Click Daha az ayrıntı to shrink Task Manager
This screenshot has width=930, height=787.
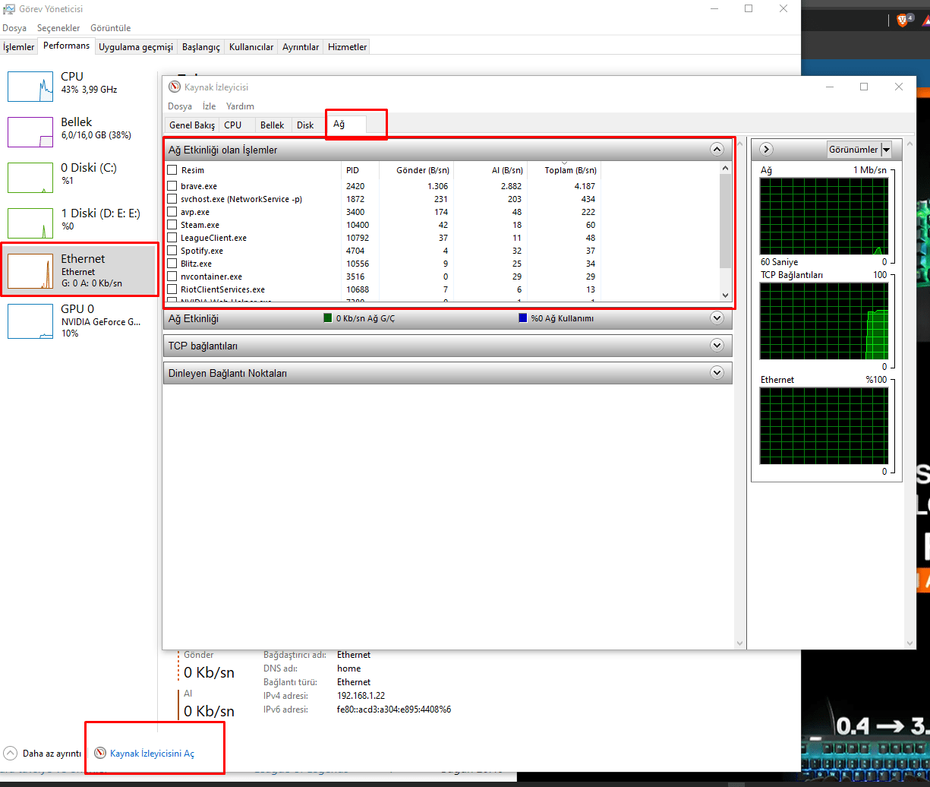[x=52, y=753]
